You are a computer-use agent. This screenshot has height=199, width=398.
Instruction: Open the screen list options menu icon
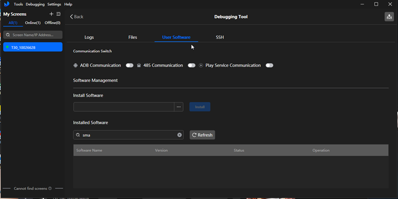(x=58, y=14)
